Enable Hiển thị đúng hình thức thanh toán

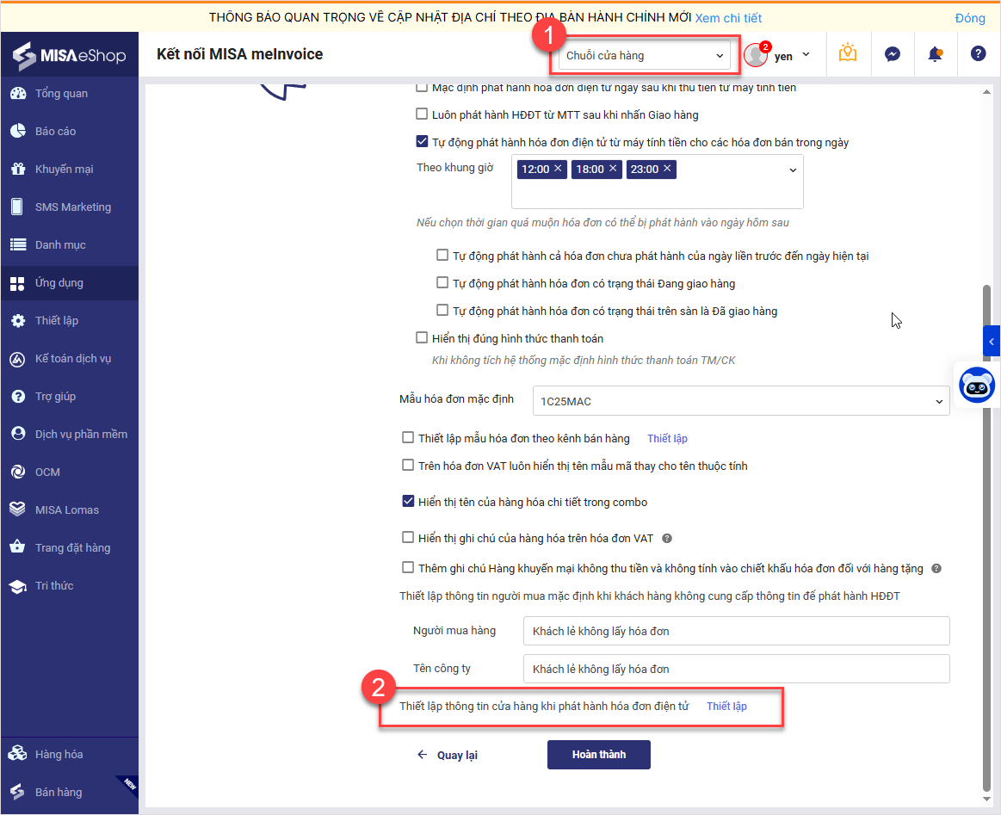tap(422, 337)
